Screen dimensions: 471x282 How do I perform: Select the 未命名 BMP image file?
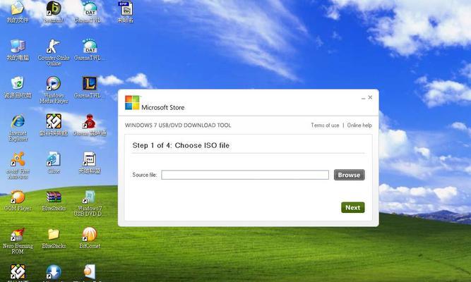coord(126,12)
